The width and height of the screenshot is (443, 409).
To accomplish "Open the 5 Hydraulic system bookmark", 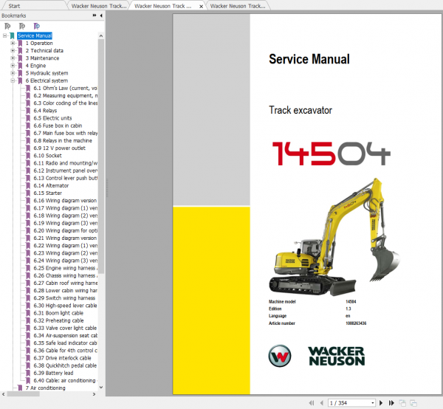I will tap(47, 73).
